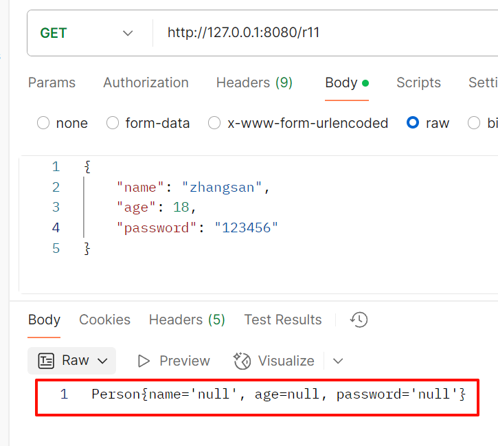Click the password line in JSON body
This screenshot has width=498, height=446.
(x=197, y=228)
